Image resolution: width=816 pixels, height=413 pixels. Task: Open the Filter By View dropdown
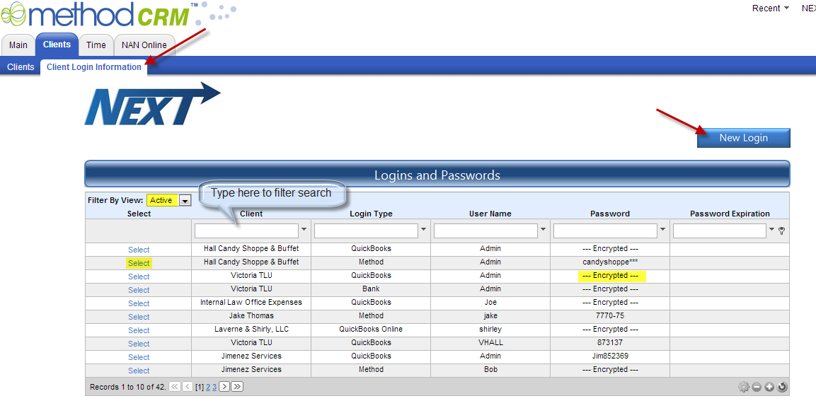pyautogui.click(x=185, y=200)
